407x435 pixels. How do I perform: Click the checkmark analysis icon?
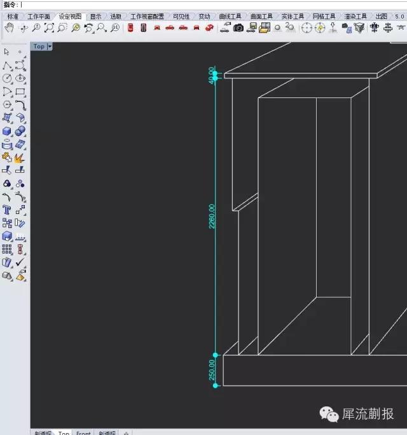tap(20, 262)
